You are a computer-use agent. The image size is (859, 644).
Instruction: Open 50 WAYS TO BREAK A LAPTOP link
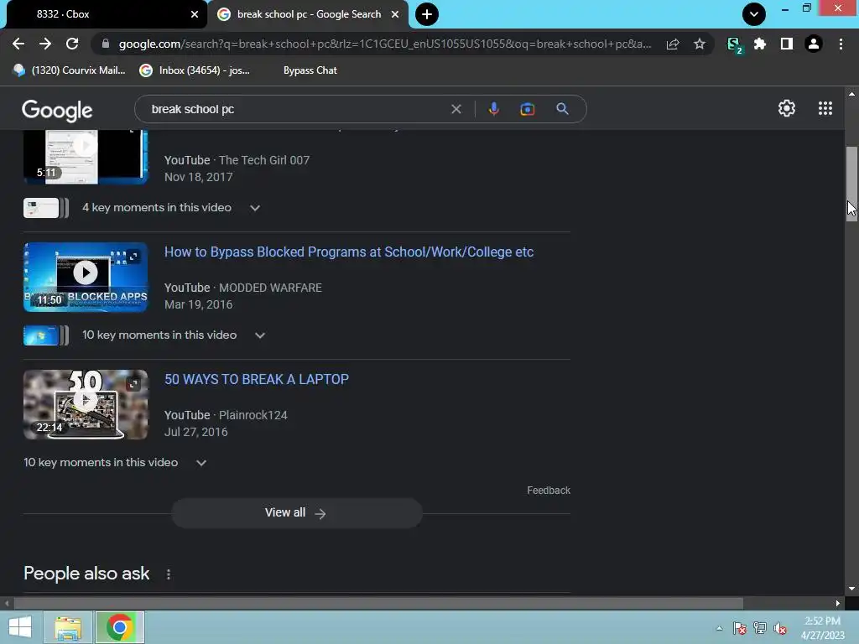point(257,380)
